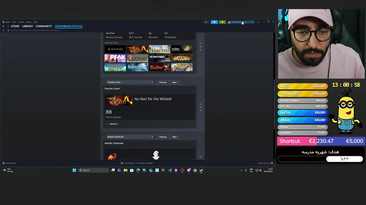Select The Stanley Parable featured game
This screenshot has height=205, width=366.
tap(160, 58)
